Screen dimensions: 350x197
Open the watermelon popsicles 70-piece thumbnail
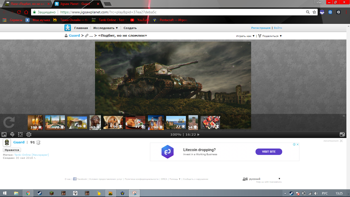[210, 123]
